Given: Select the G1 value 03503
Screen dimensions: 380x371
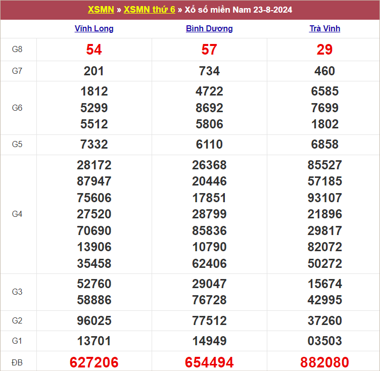Looking at the screenshot, I should (x=325, y=341).
